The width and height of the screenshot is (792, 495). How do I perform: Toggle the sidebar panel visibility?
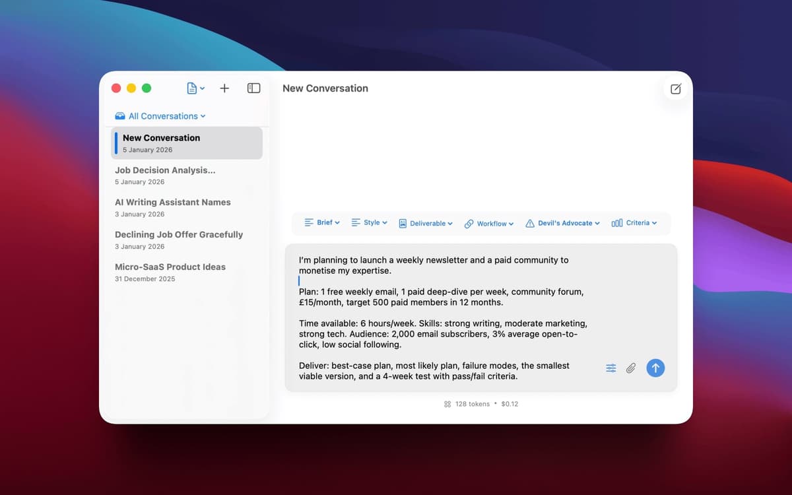click(x=253, y=88)
